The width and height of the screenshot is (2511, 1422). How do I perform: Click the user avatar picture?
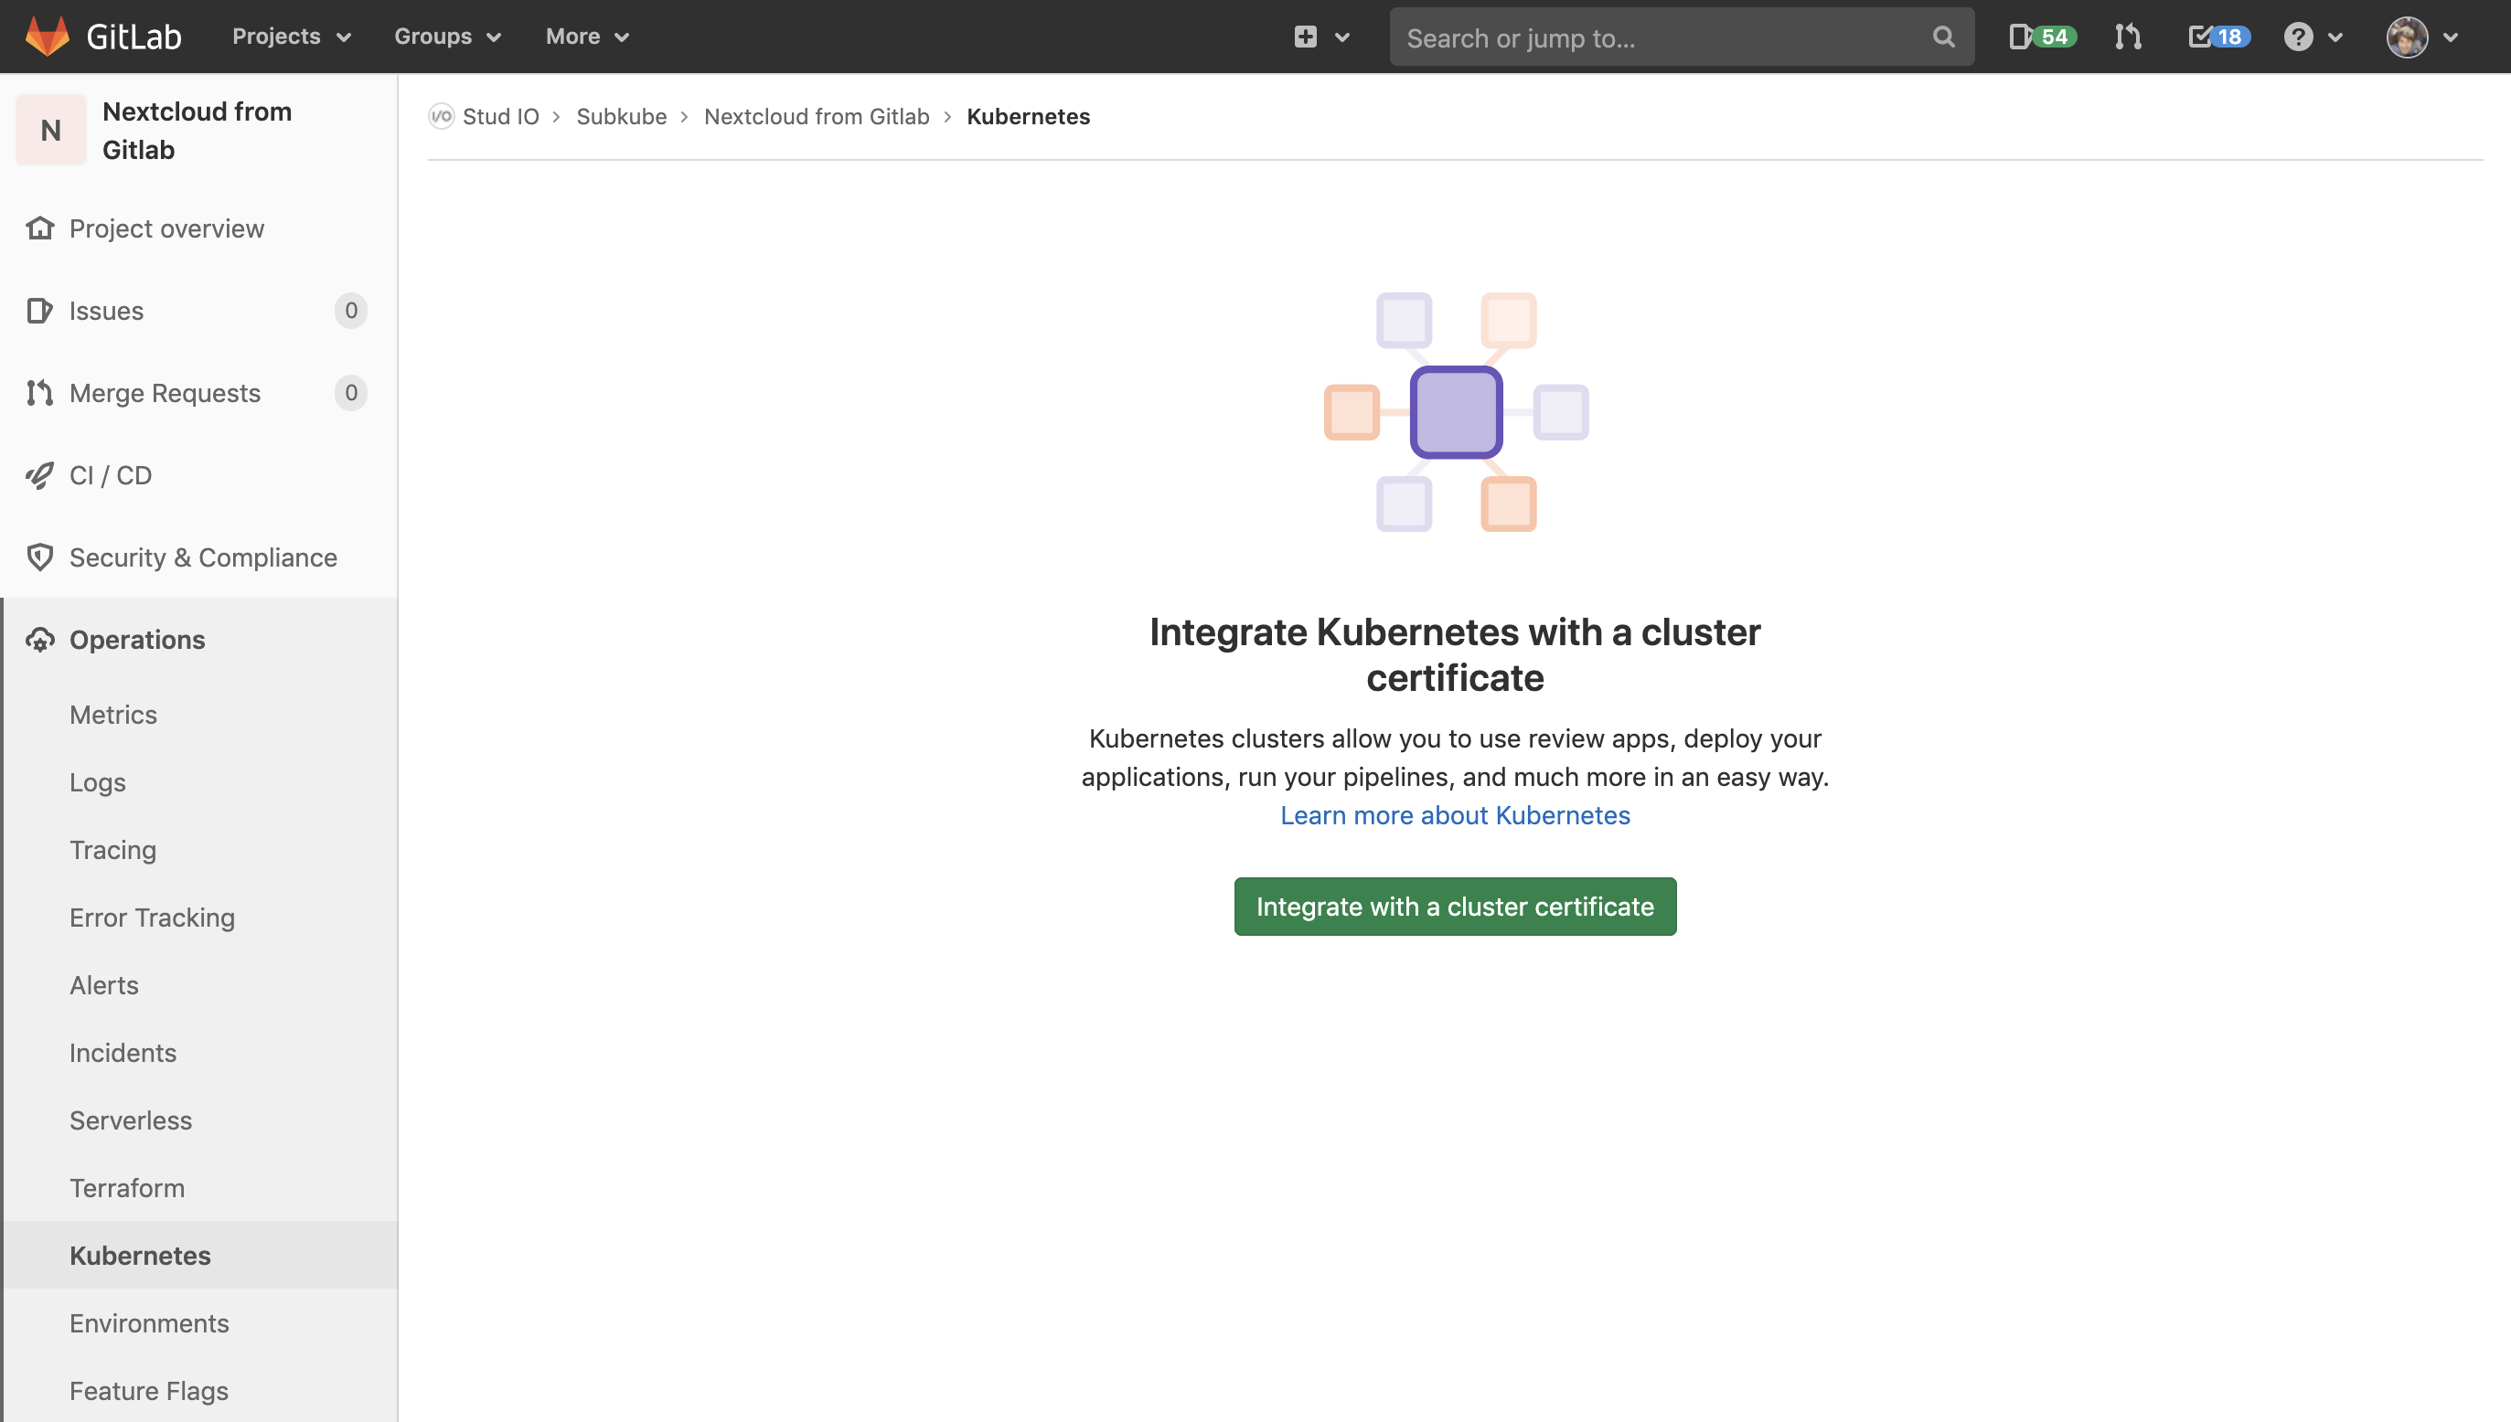[2407, 37]
